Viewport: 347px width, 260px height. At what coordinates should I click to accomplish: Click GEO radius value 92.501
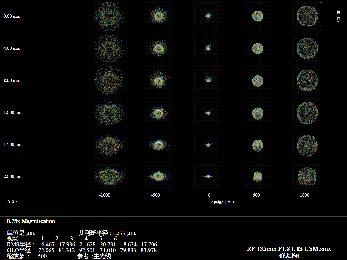tap(87, 250)
